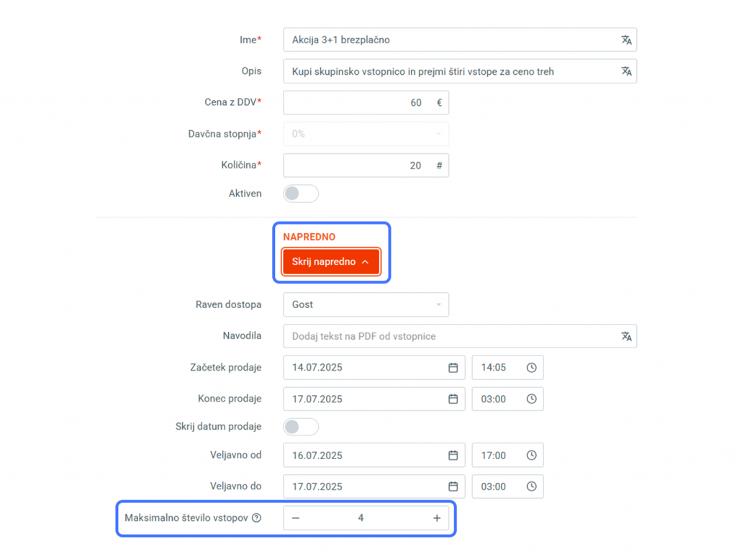Open calendar picker for Veljavno do date
Screen dimensions: 737x552
coord(453,487)
